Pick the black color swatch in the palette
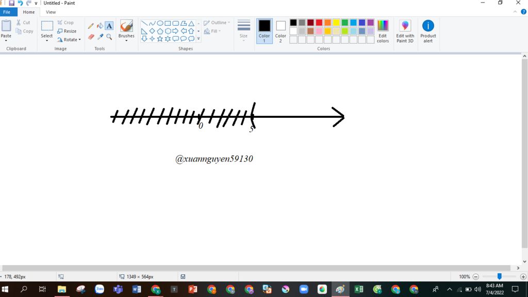This screenshot has height=297, width=528. coord(293,23)
